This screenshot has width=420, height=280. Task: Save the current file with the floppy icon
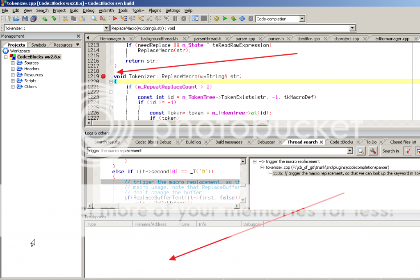(x=25, y=19)
